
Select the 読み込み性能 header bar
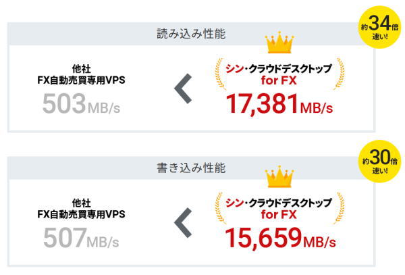(x=191, y=34)
